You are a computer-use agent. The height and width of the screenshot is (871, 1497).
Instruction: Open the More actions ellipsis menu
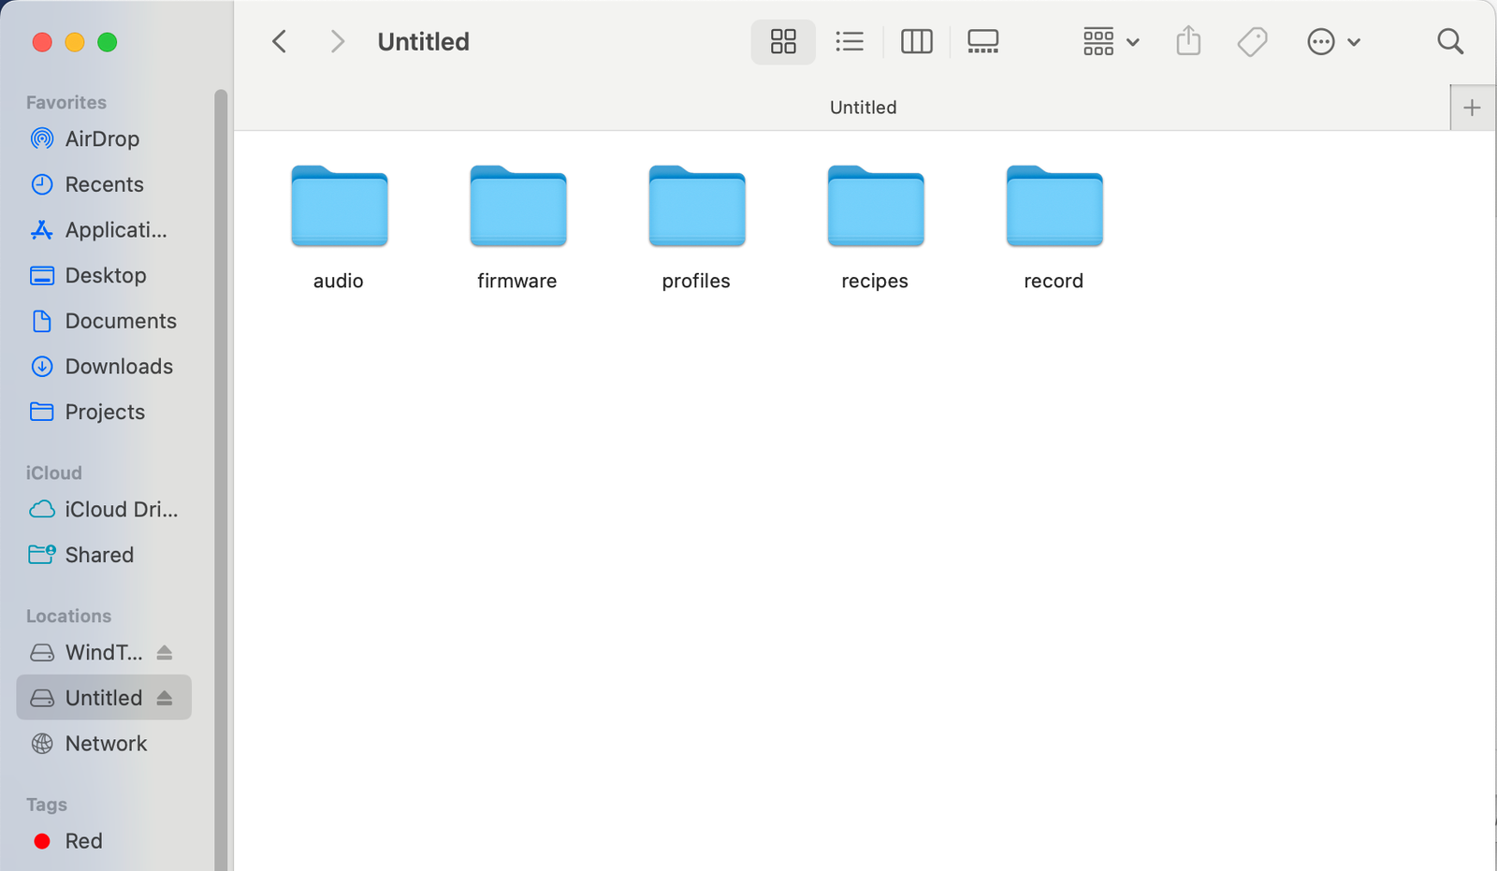(x=1333, y=41)
